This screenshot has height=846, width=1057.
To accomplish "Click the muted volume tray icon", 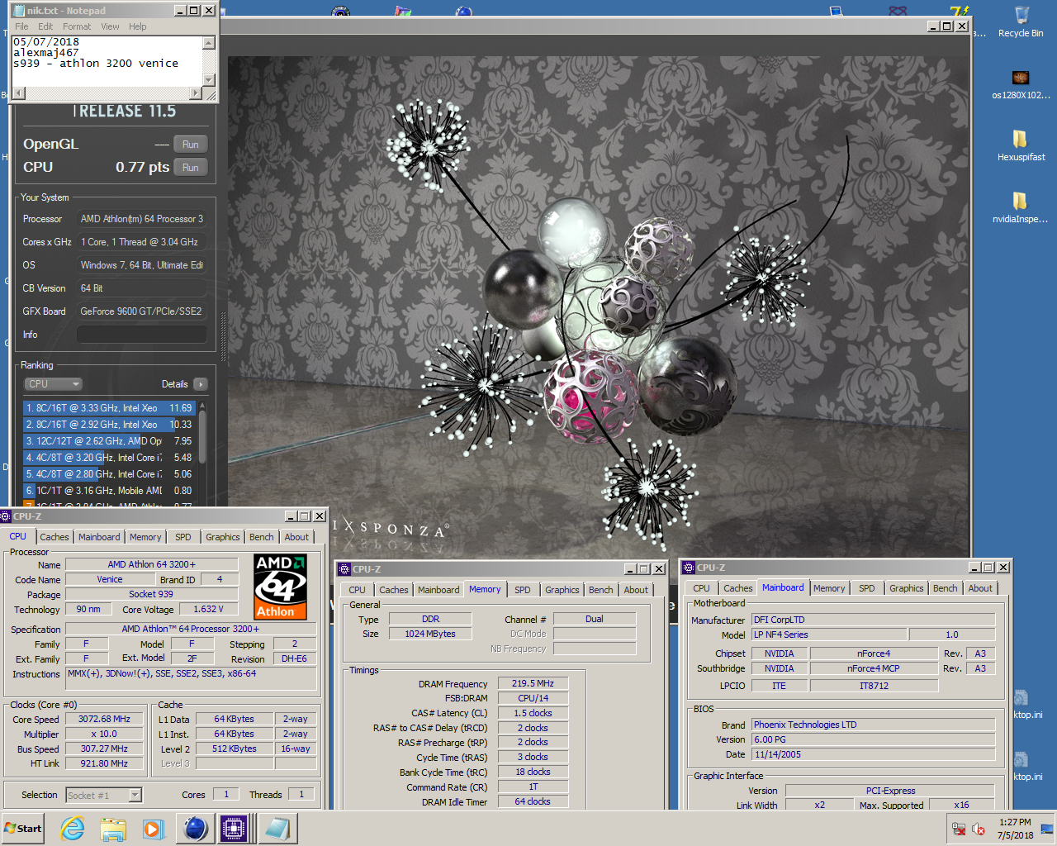I will click(979, 829).
